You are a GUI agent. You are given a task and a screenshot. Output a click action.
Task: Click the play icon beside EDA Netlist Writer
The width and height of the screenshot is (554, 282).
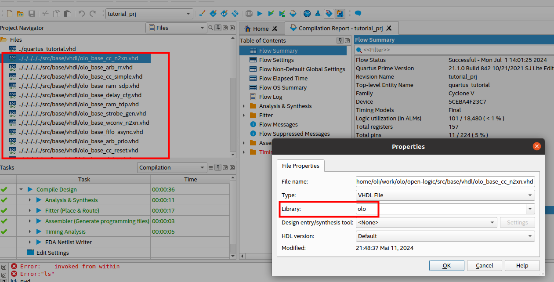(39, 242)
